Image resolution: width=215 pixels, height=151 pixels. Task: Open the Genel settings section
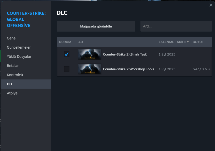(26, 38)
